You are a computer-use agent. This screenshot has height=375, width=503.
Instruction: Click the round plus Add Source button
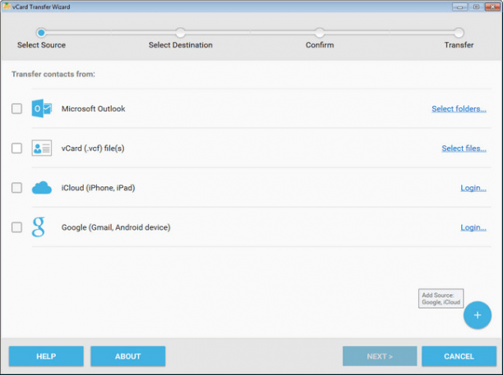click(478, 315)
